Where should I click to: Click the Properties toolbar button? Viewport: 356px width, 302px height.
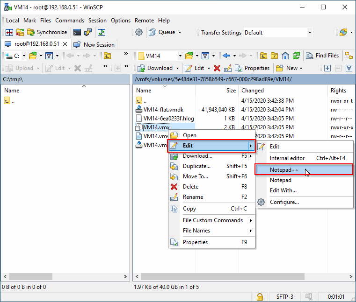pos(252,68)
